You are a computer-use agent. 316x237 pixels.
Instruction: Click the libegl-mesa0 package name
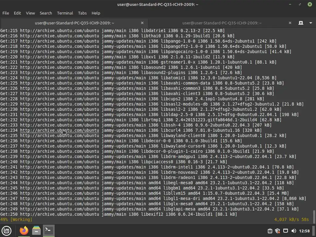[x=178, y=183]
